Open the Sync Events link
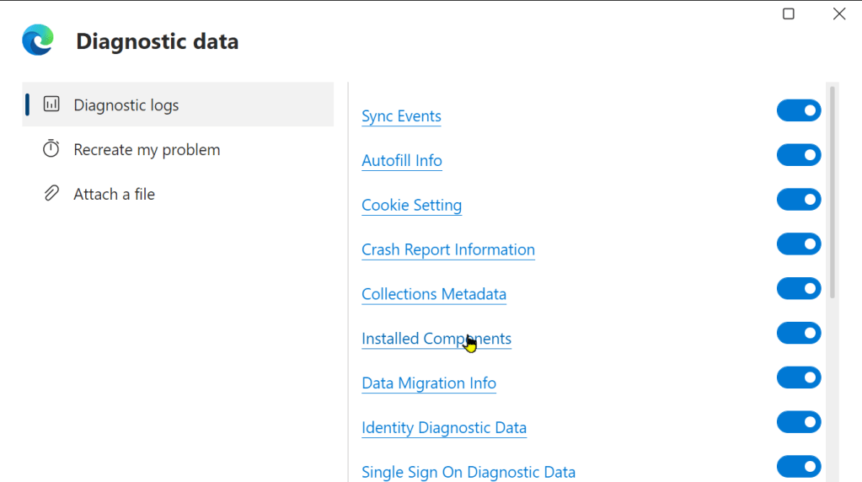The height and width of the screenshot is (482, 862). pyautogui.click(x=401, y=116)
